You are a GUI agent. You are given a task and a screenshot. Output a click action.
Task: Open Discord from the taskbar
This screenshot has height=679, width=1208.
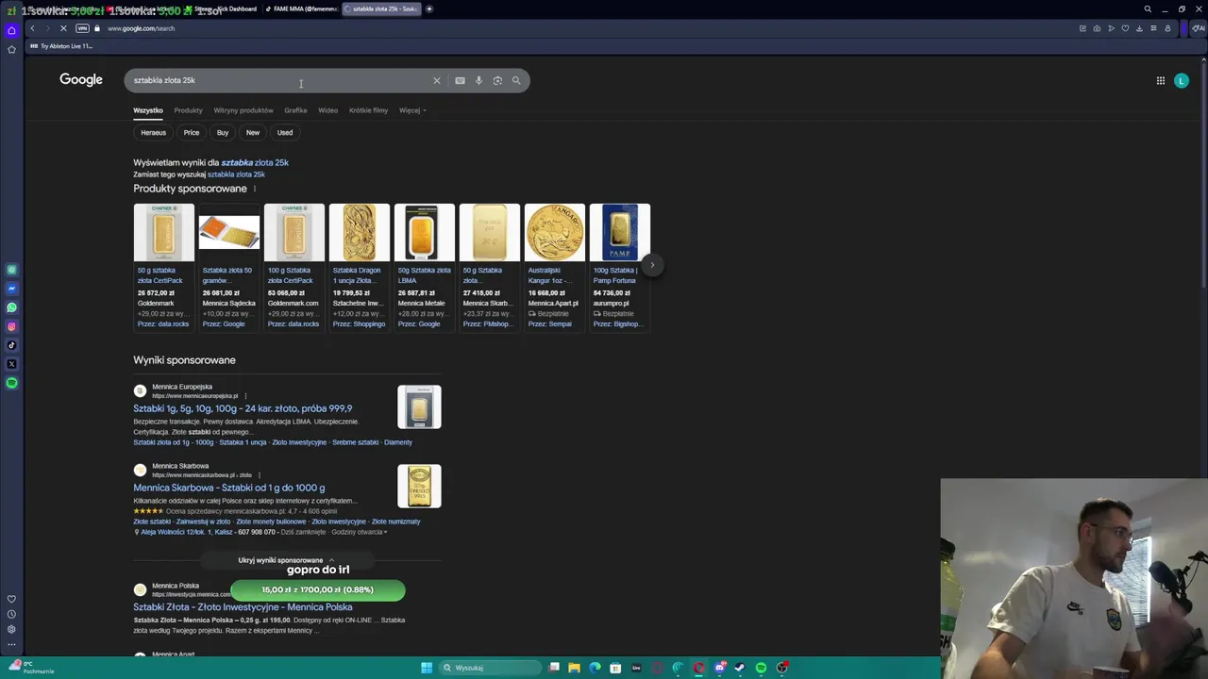(719, 668)
